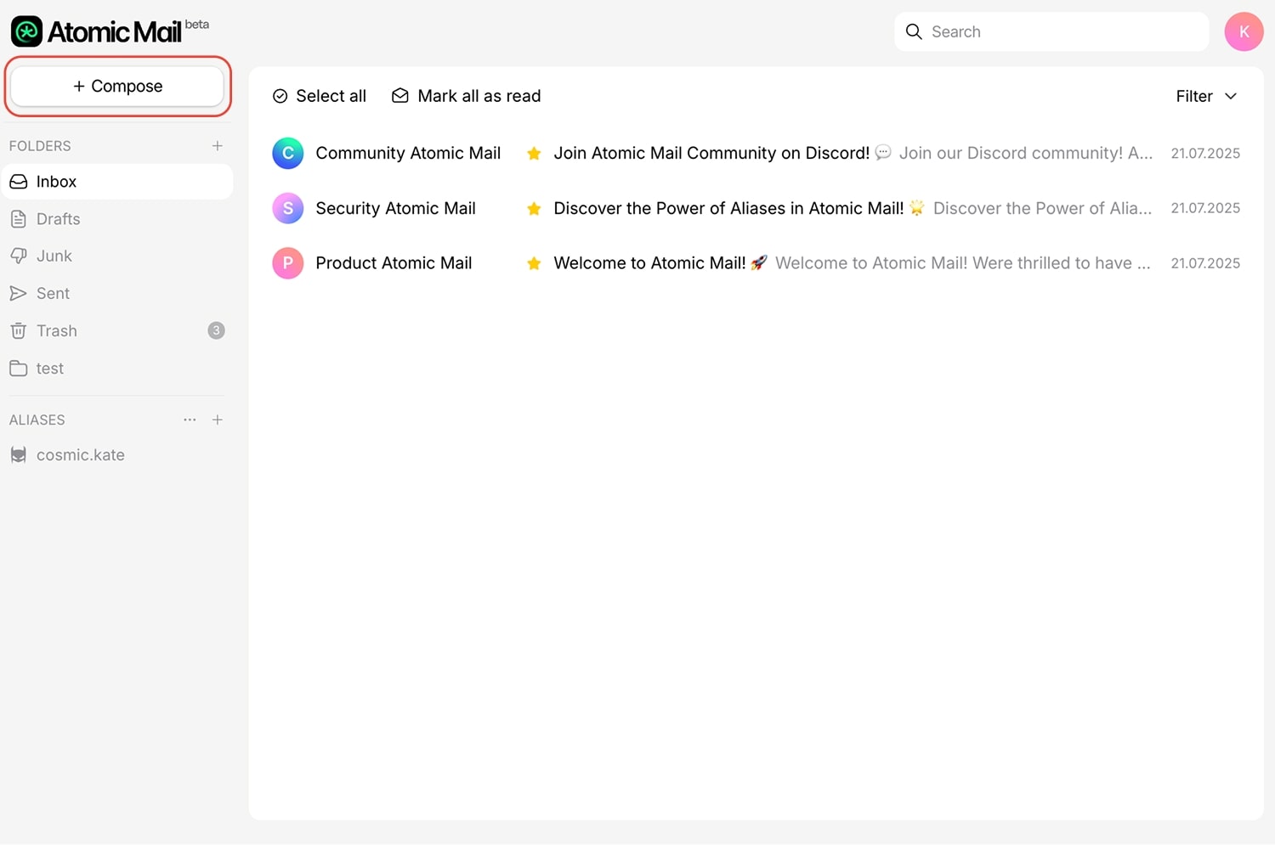1275x845 pixels.
Task: Click the date on the Aliases email
Action: [1205, 208]
